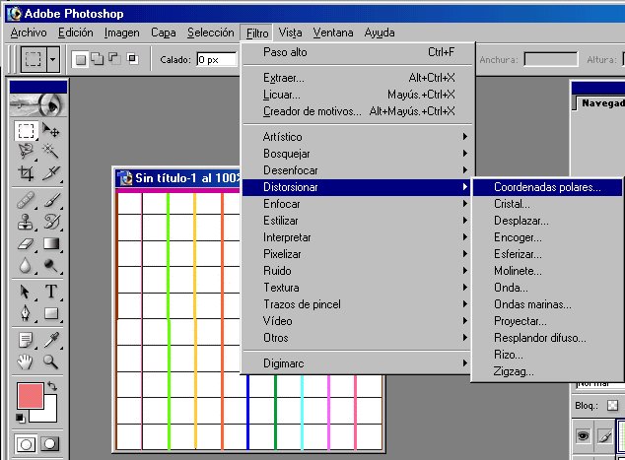Select the Slice tool
Screen dimensions: 625x460
[x=51, y=172]
